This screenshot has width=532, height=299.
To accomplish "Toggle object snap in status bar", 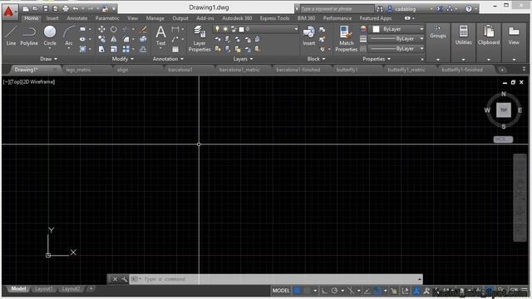I will [x=377, y=291].
